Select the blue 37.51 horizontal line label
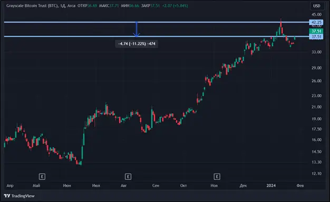This screenshot has height=202, width=330. pos(316,37)
